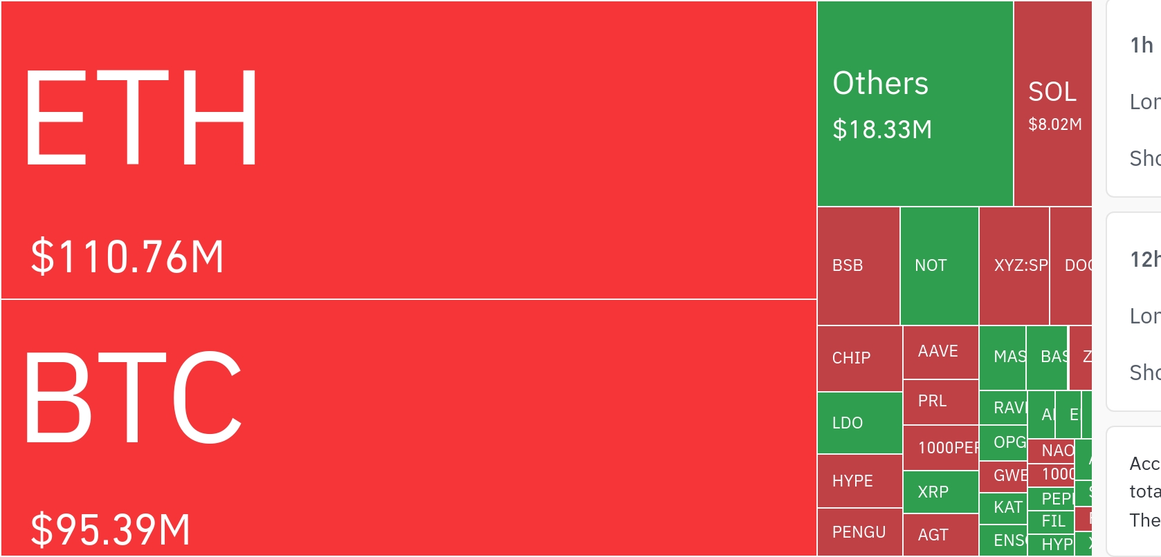1161x557 pixels.
Task: Select the green LDO tile
Action: click(859, 423)
